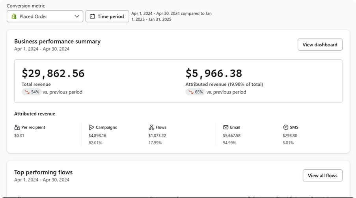Click the Shopify bag icon in metric dropdown

tap(14, 16)
